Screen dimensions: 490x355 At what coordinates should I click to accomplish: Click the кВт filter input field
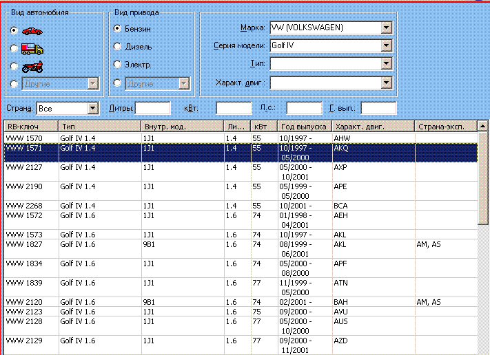(234, 108)
